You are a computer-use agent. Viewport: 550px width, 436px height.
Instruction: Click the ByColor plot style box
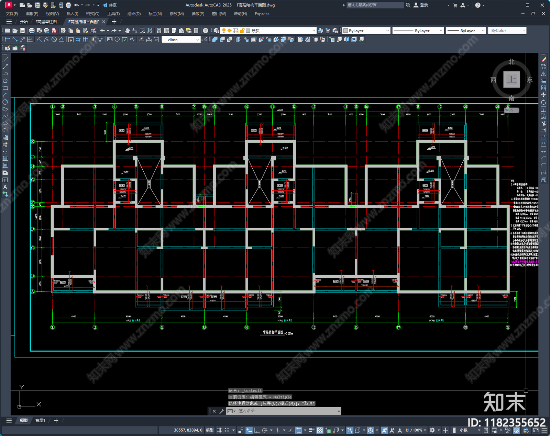pyautogui.click(x=507, y=31)
